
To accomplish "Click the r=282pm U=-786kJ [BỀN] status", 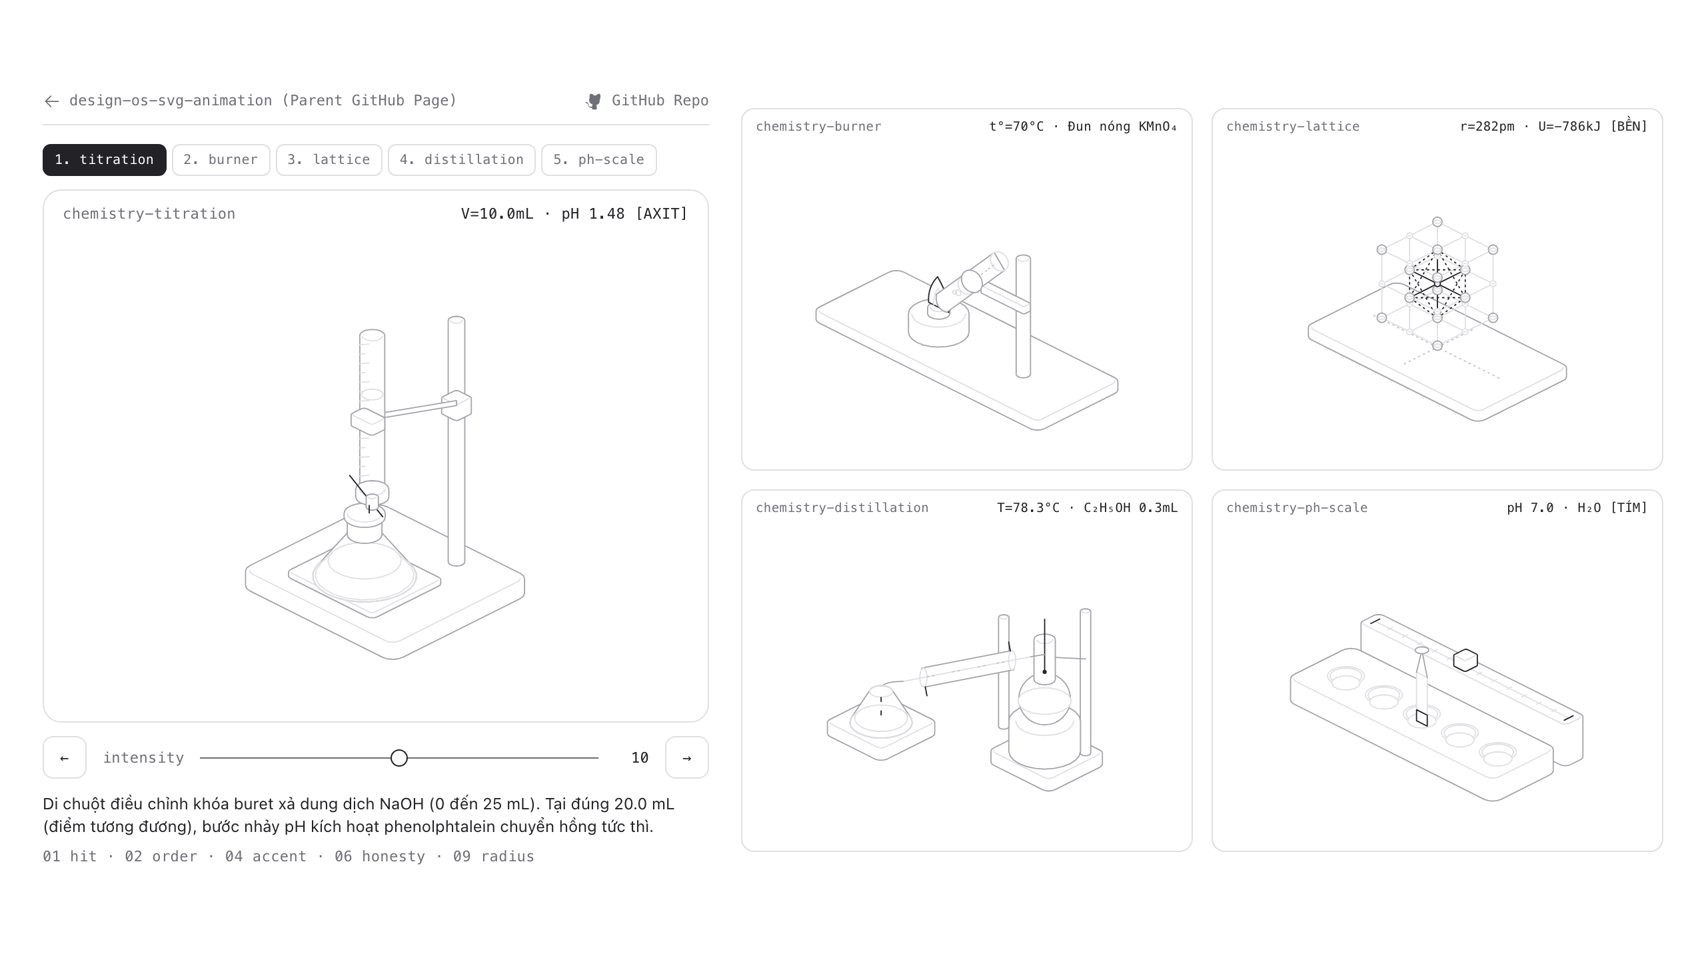I will [1553, 126].
